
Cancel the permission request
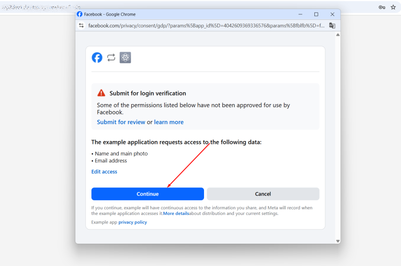(263, 194)
